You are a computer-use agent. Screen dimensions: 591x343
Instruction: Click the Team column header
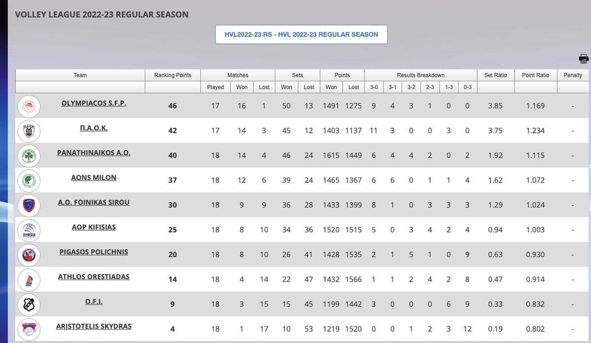80,75
